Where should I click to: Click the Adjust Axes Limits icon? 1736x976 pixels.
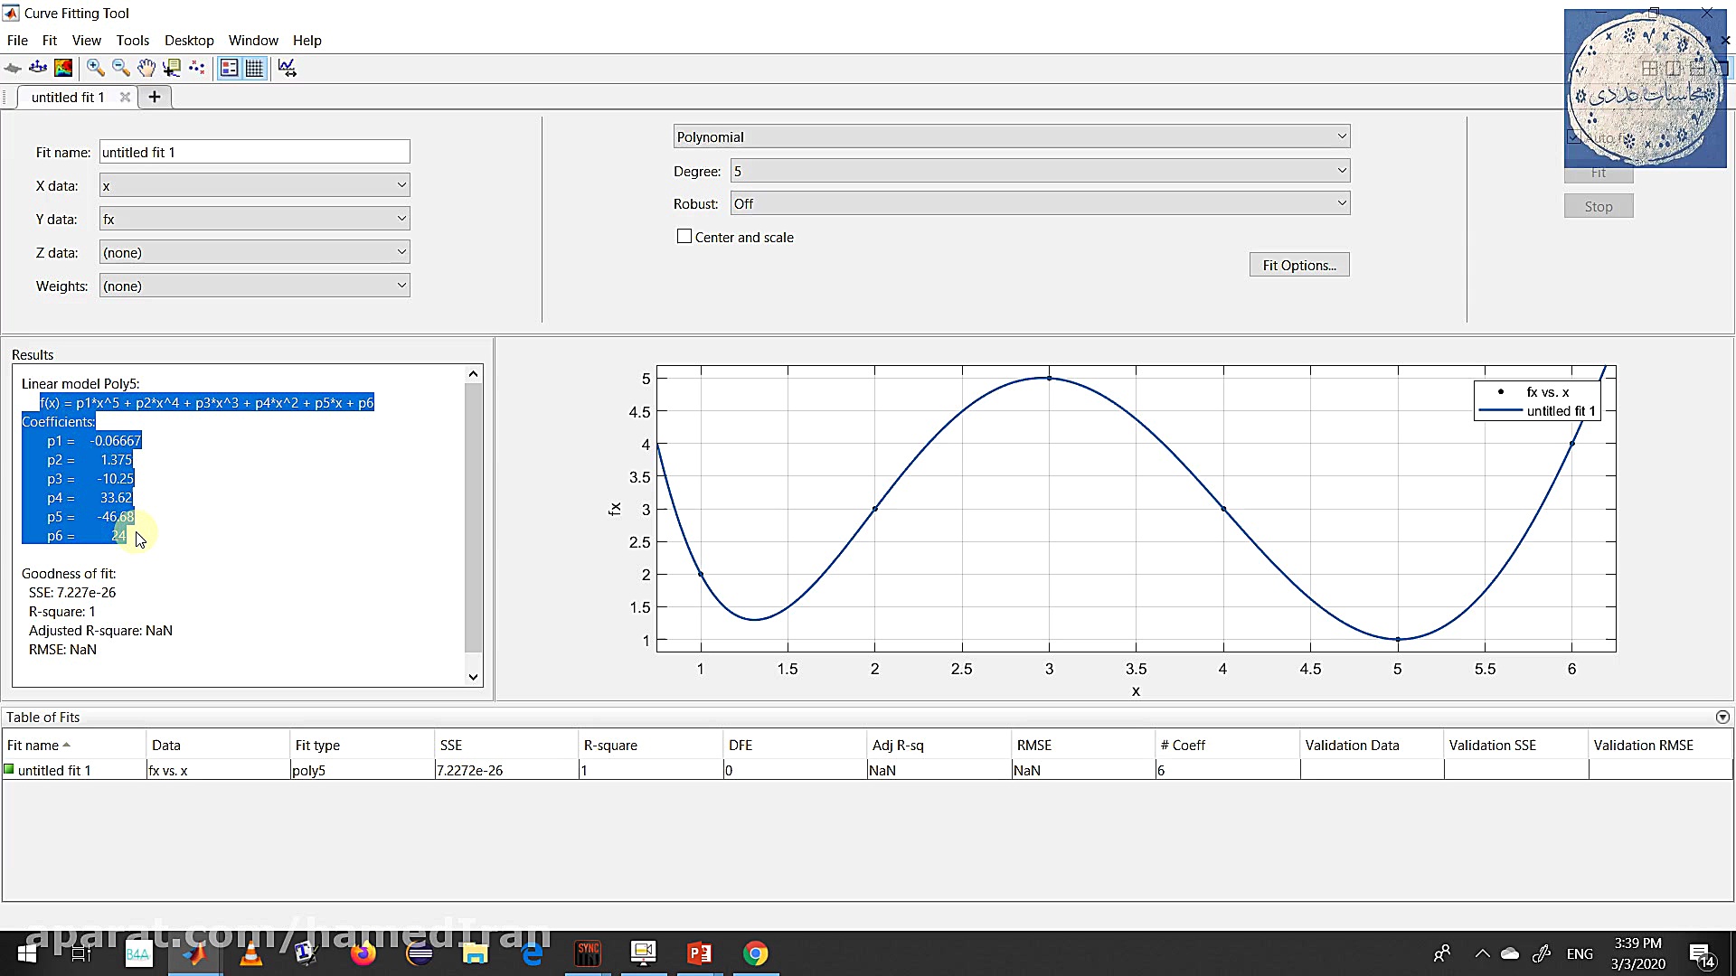[x=287, y=68]
